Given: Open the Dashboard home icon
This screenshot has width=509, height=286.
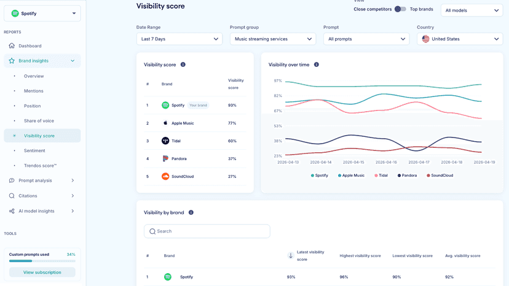Looking at the screenshot, I should point(12,45).
